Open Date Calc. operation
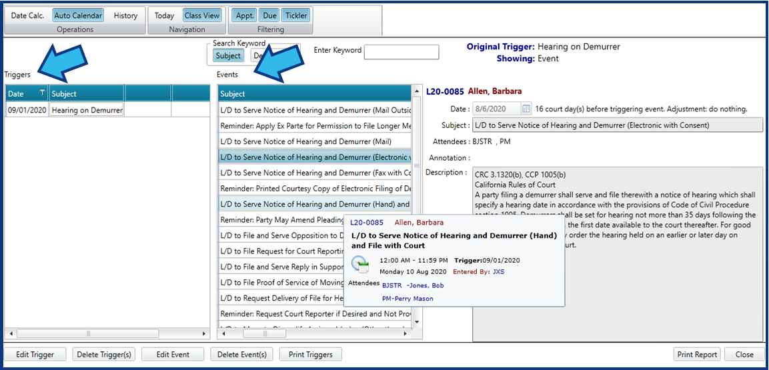The height and width of the screenshot is (370, 769). pos(27,16)
